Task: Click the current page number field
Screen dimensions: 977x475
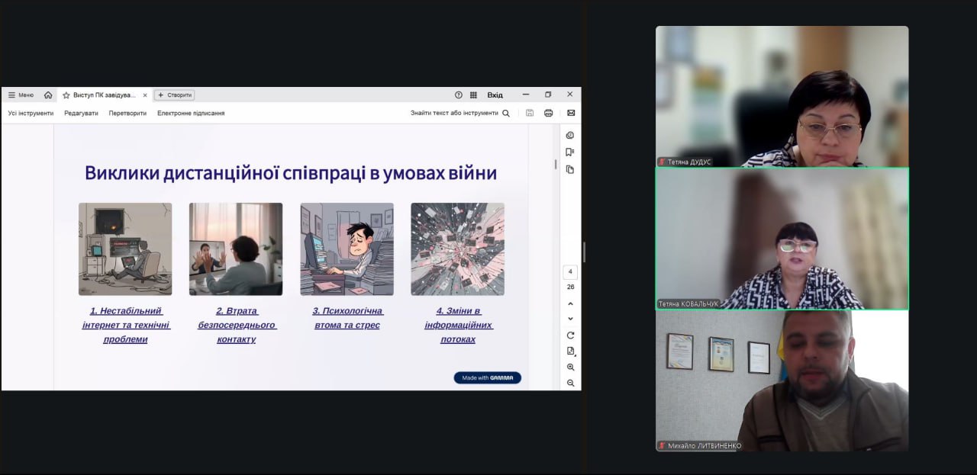Action: click(x=570, y=272)
